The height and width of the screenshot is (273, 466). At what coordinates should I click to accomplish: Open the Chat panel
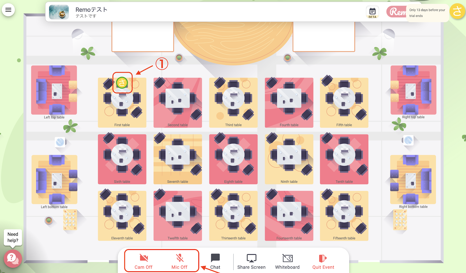pos(215,261)
